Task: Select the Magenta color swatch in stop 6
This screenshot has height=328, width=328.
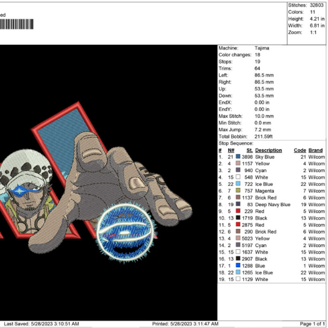Action: 238,191
